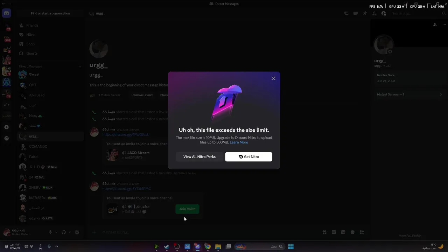
Task: Open pinned messages icon
Action: tap(365, 13)
